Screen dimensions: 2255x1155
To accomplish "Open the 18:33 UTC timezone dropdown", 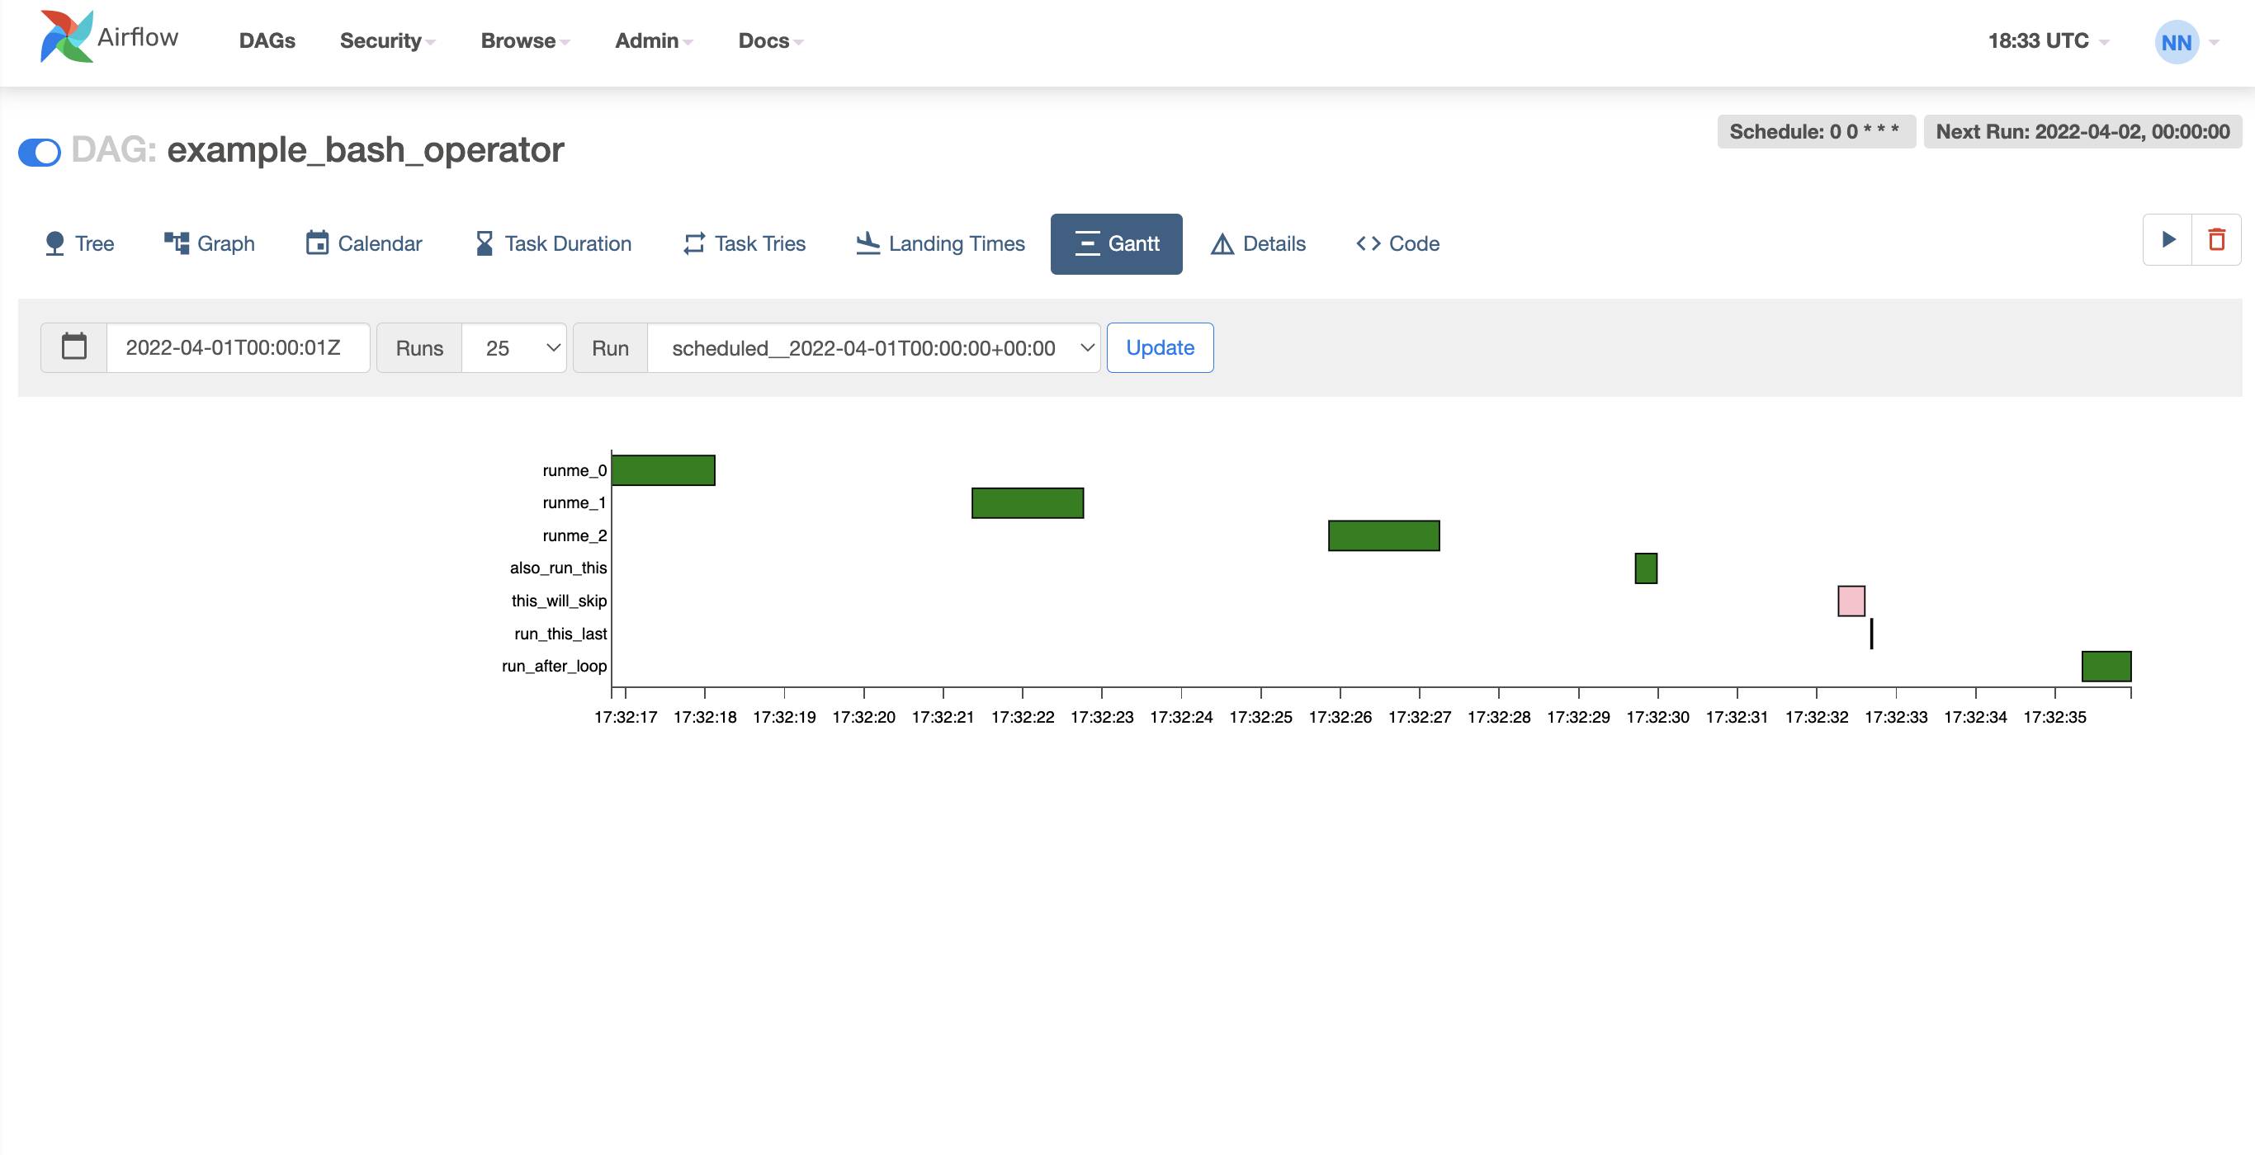I will (2049, 40).
